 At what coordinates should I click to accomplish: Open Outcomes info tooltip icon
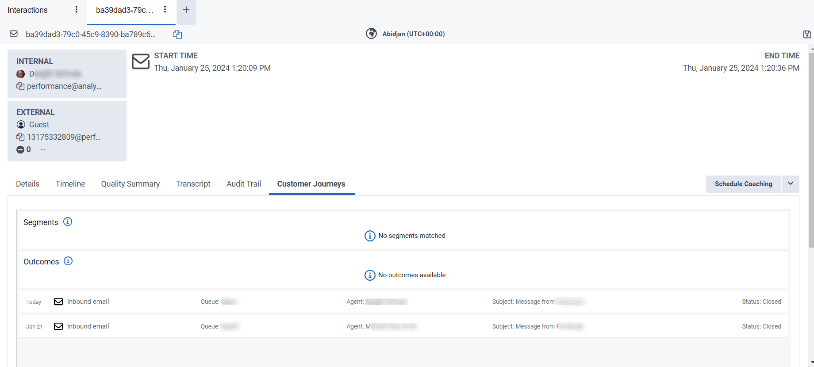tap(68, 261)
